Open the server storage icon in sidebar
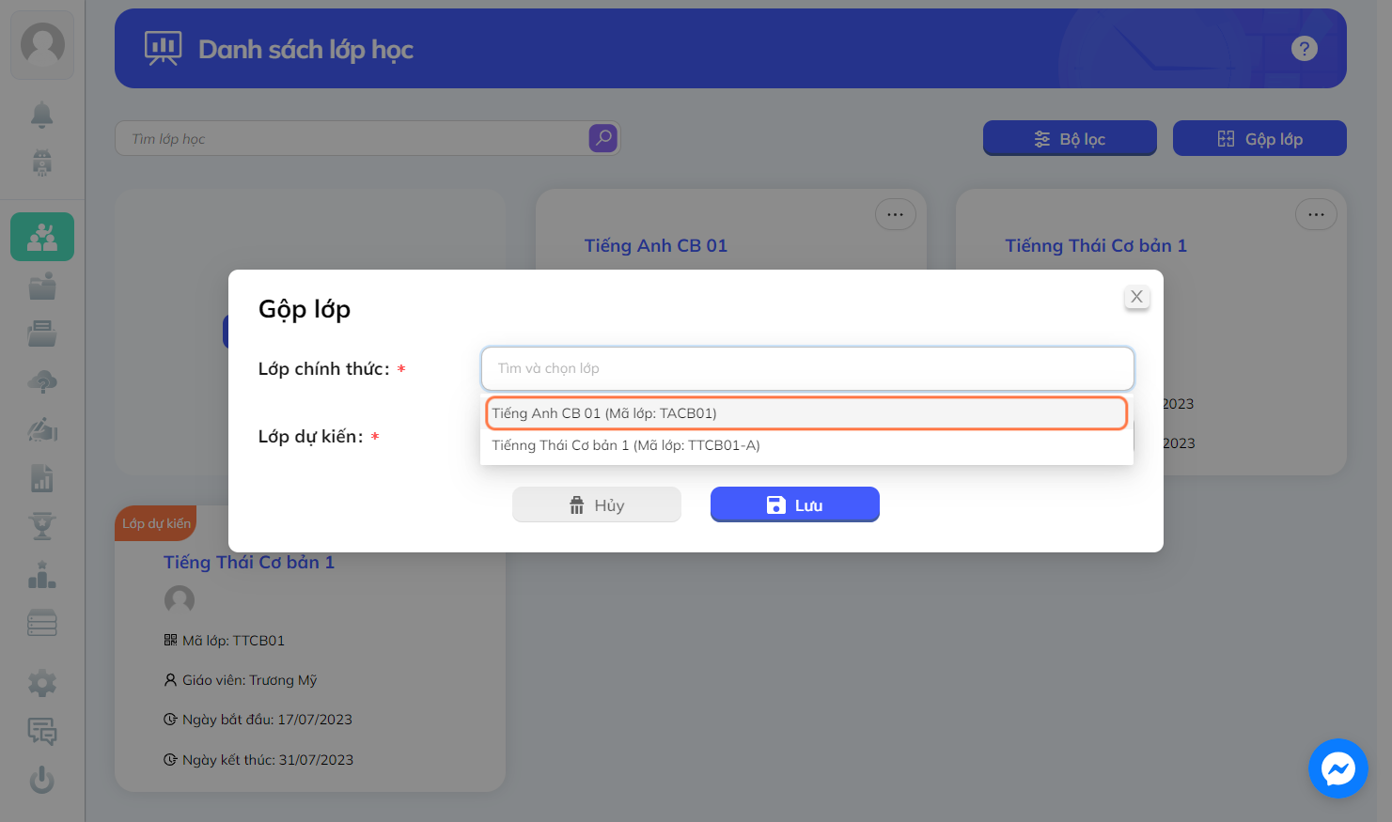This screenshot has height=822, width=1392. point(42,623)
